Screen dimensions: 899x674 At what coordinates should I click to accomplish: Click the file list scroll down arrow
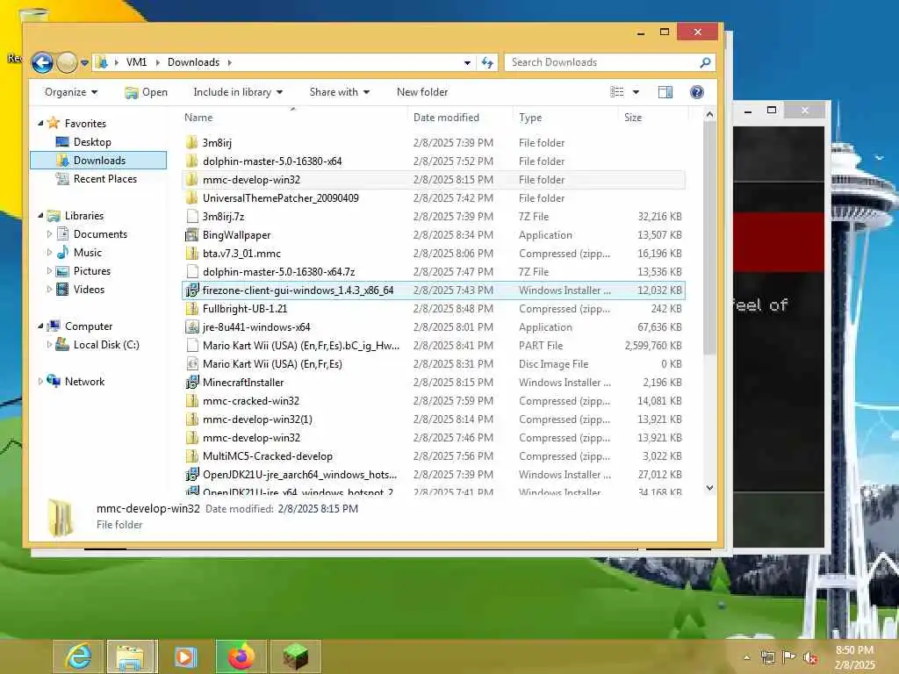click(709, 488)
